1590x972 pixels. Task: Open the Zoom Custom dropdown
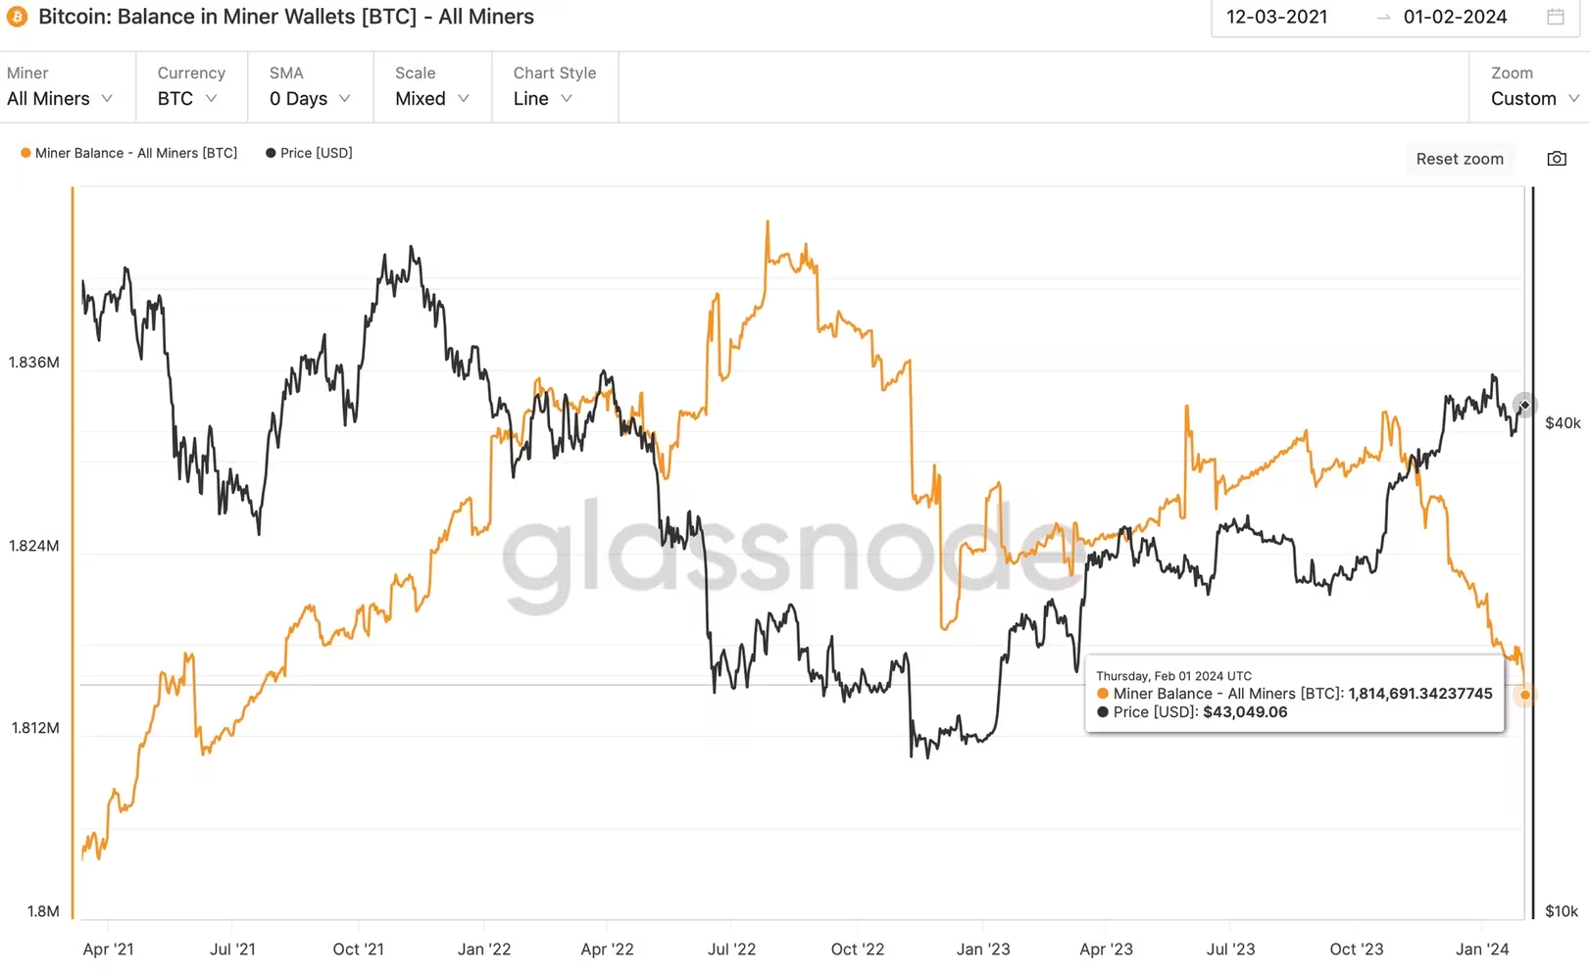[1534, 98]
